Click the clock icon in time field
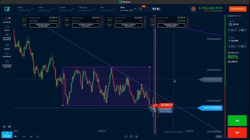The height and width of the screenshot is (140, 250). pyautogui.click(x=230, y=24)
